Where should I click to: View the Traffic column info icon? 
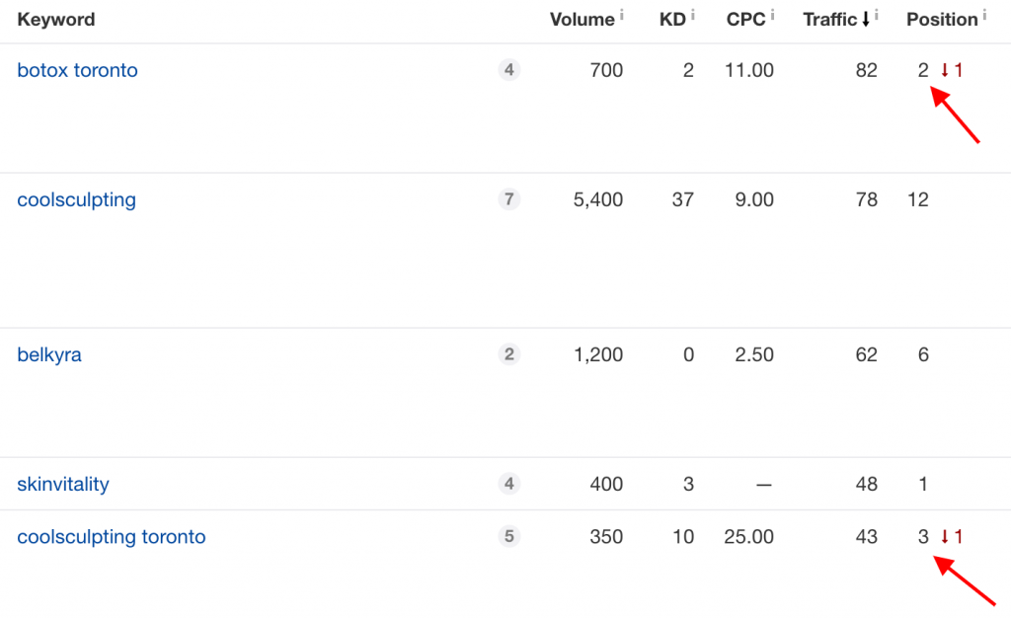[x=877, y=14]
